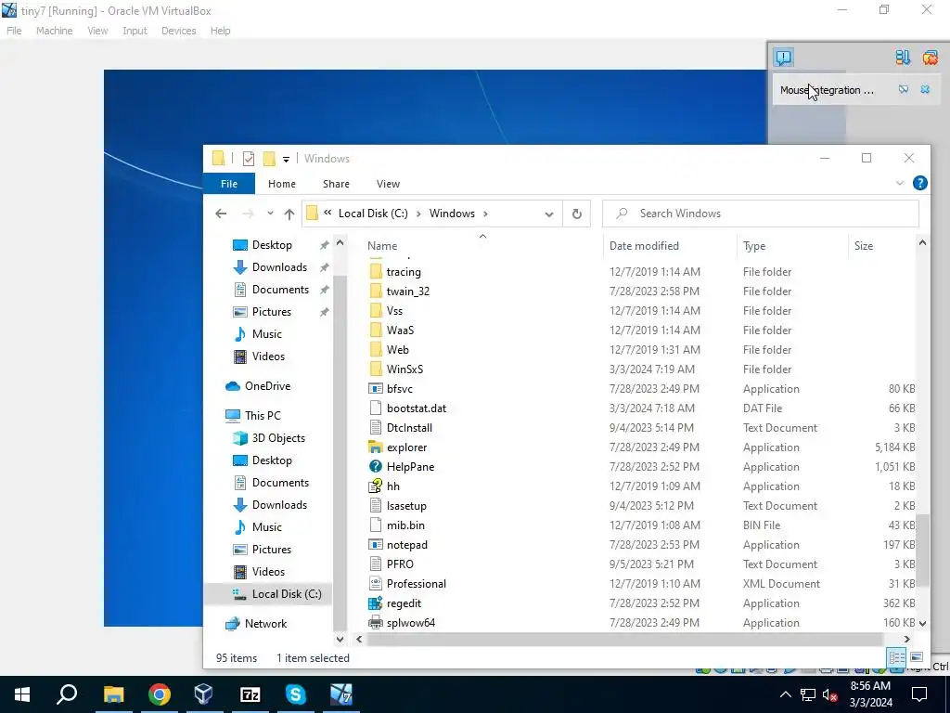Switch to the View ribbon tab
This screenshot has width=950, height=713.
pyautogui.click(x=388, y=184)
